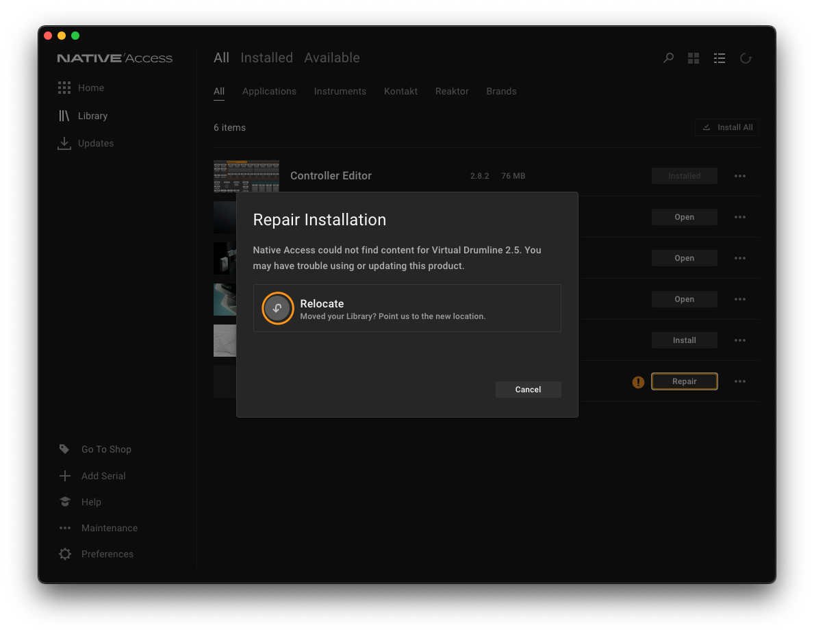Open Preferences

point(107,554)
